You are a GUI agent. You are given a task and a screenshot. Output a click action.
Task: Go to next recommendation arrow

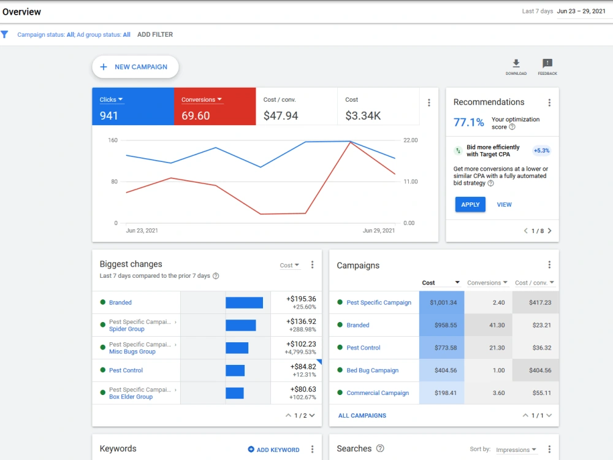(550, 231)
